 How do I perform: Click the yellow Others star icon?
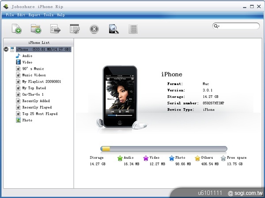[x=197, y=158]
